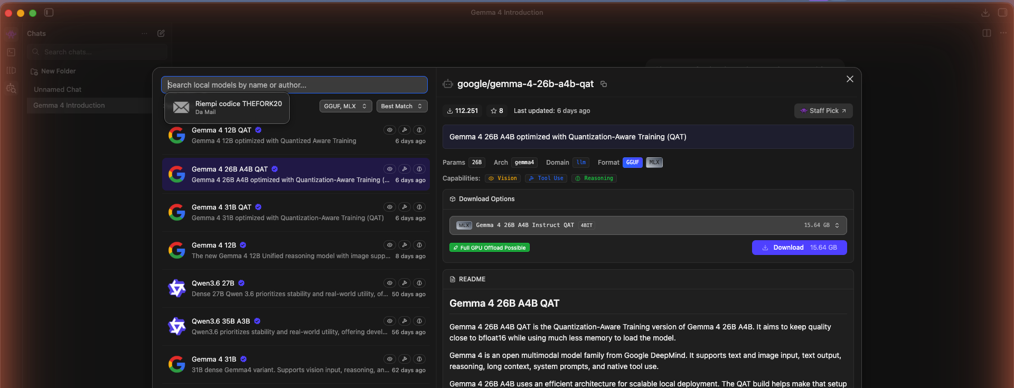The height and width of the screenshot is (388, 1014).
Task: Focus the Search local models input field
Action: (x=294, y=85)
